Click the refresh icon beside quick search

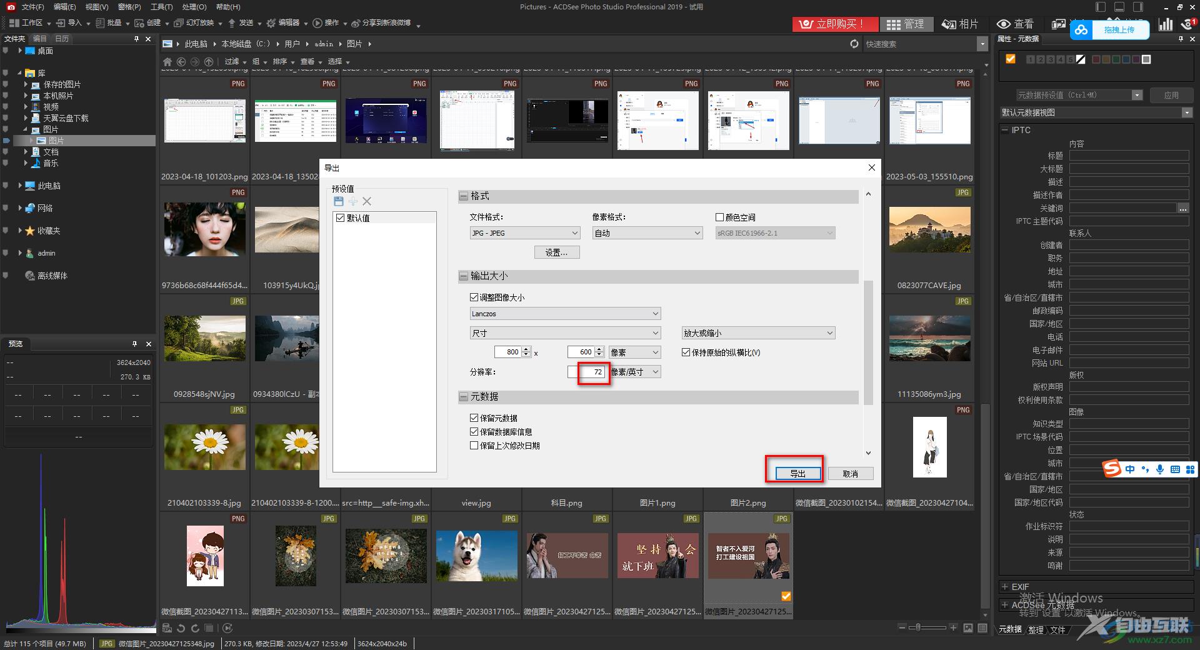[x=854, y=44]
